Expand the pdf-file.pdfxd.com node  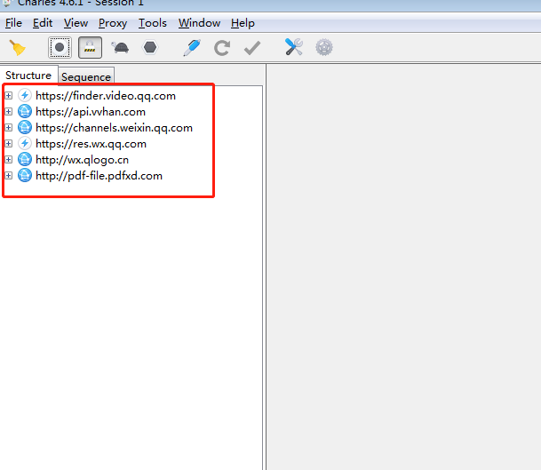[9, 176]
